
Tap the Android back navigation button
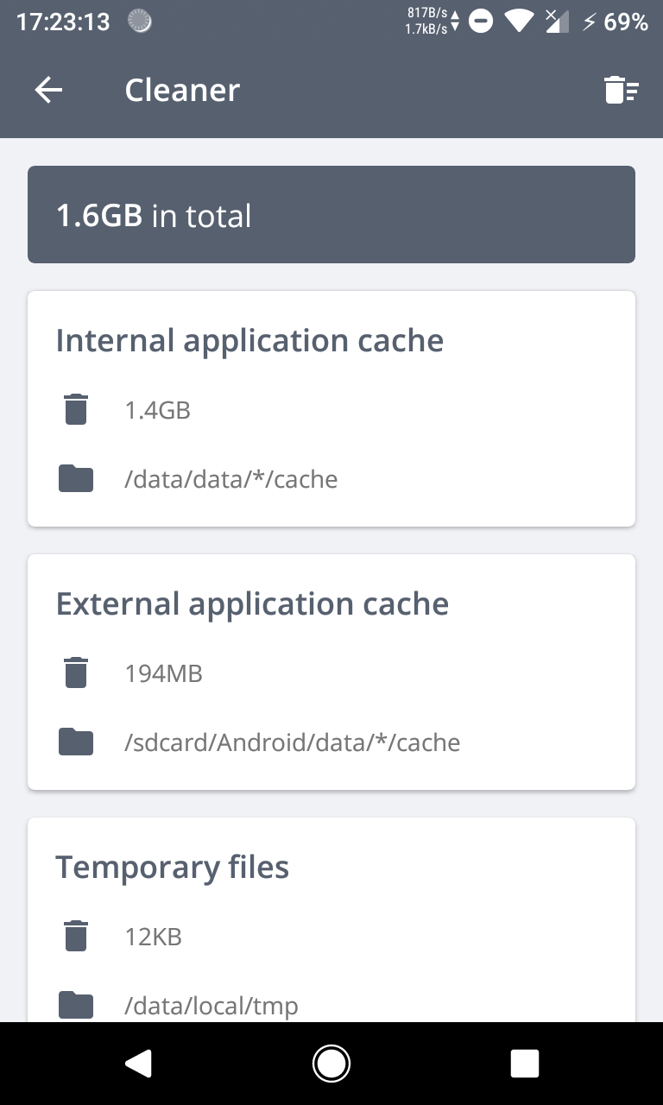click(x=138, y=1064)
